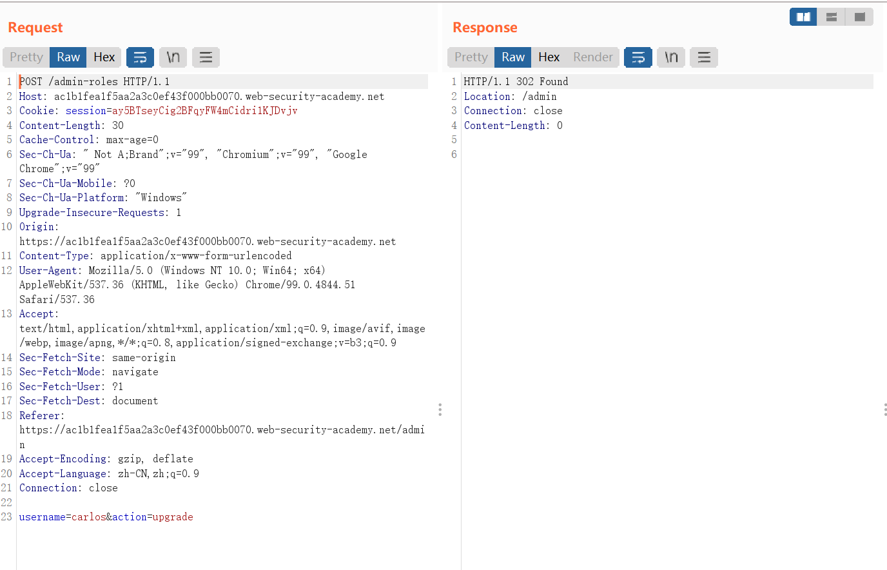Screen dimensions: 887x570
Task: Click the session cookie value in the request
Action: coord(205,111)
